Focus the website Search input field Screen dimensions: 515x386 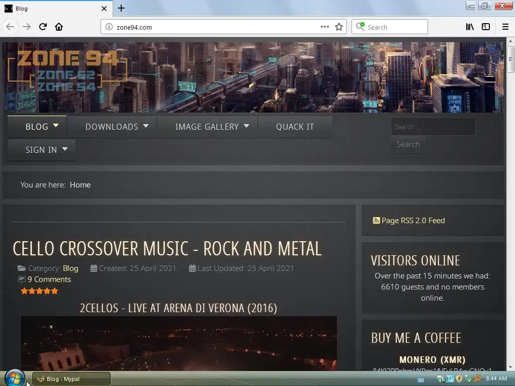point(433,127)
